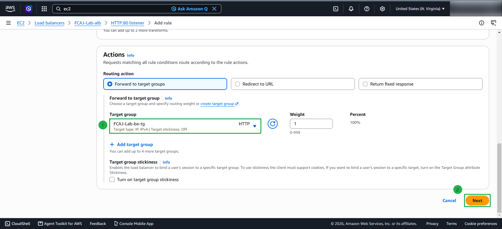Viewport: 502px width, 229px height.
Task: Click Ask Amazon Q in search bar
Action: tap(190, 9)
